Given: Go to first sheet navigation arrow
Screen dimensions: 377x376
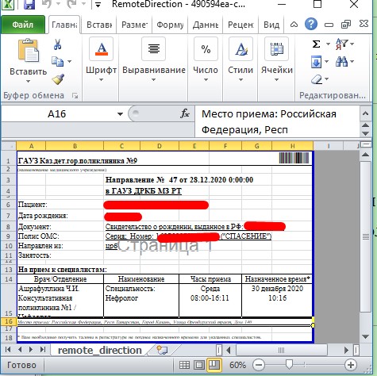Looking at the screenshot, I should pos(8,350).
